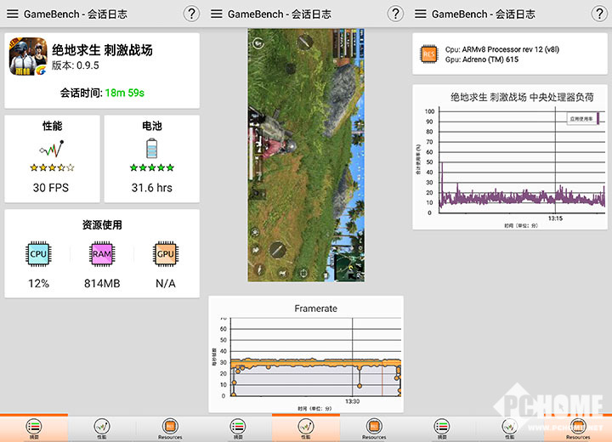This screenshot has height=442, width=612.
Task: Tap the 30 FPS value
Action: (51, 188)
